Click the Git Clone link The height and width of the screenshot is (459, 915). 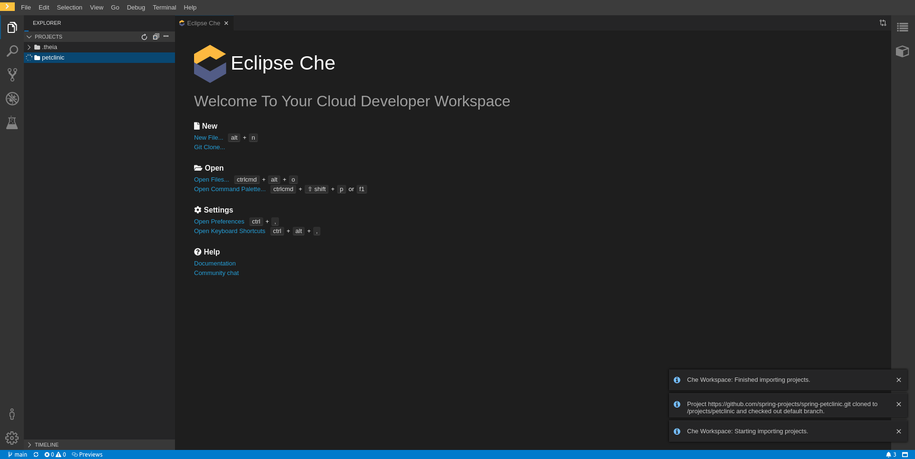click(209, 147)
